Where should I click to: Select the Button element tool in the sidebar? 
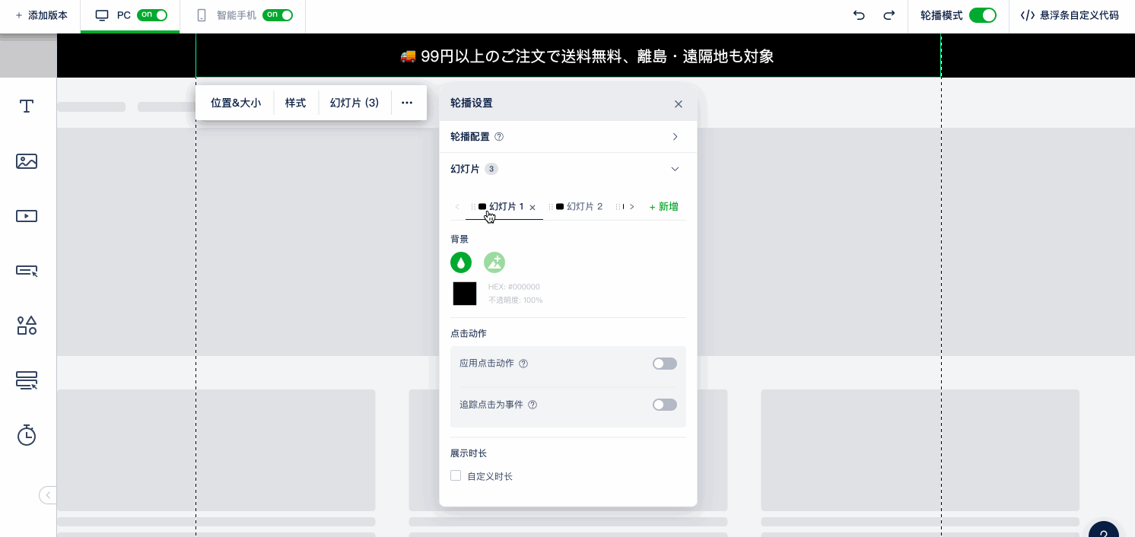click(27, 270)
